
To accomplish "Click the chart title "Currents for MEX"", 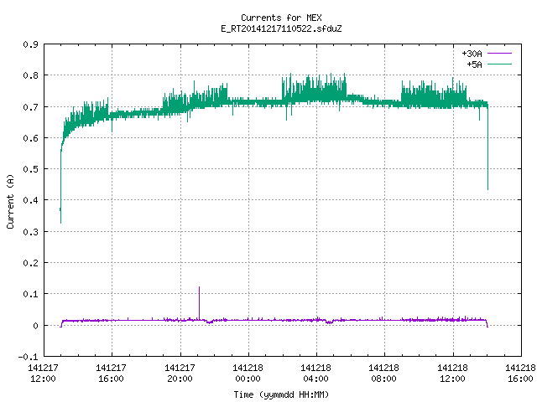I will coord(281,18).
